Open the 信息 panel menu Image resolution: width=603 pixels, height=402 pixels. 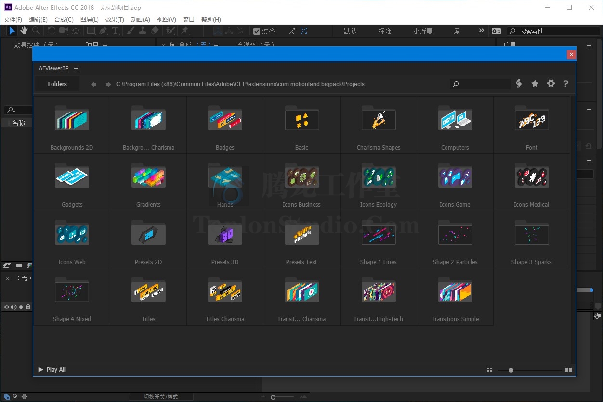click(x=589, y=45)
